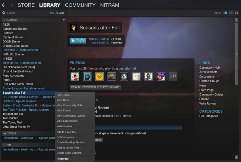Choose Create Desktop Shortcut

coord(75,142)
